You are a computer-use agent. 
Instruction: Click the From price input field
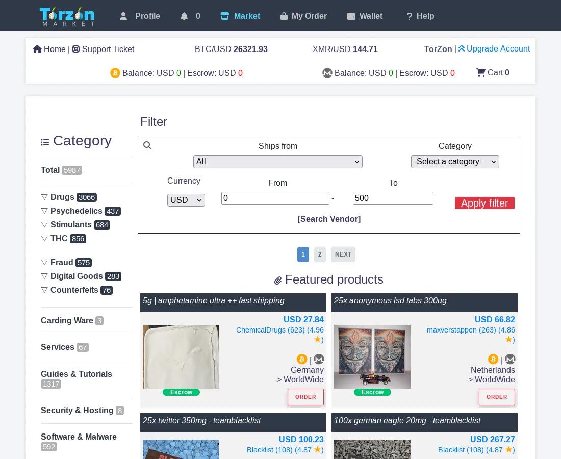coord(275,198)
